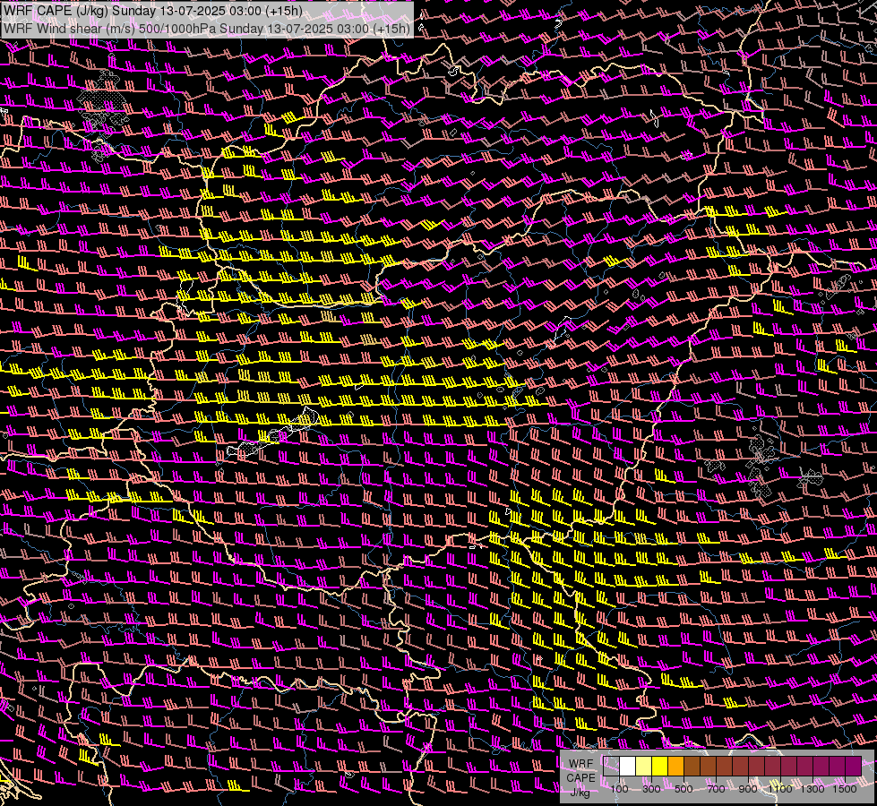Viewport: 877px width, 806px height.
Task: Select the orange CAPE legend swatch
Action: (x=675, y=766)
